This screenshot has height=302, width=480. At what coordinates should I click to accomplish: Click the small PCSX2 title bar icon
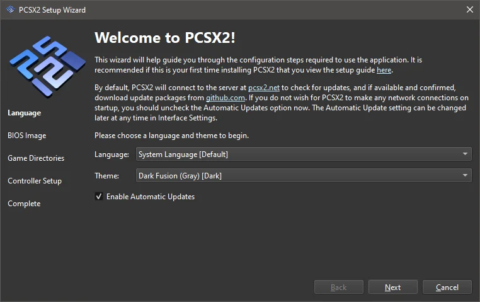(11, 9)
